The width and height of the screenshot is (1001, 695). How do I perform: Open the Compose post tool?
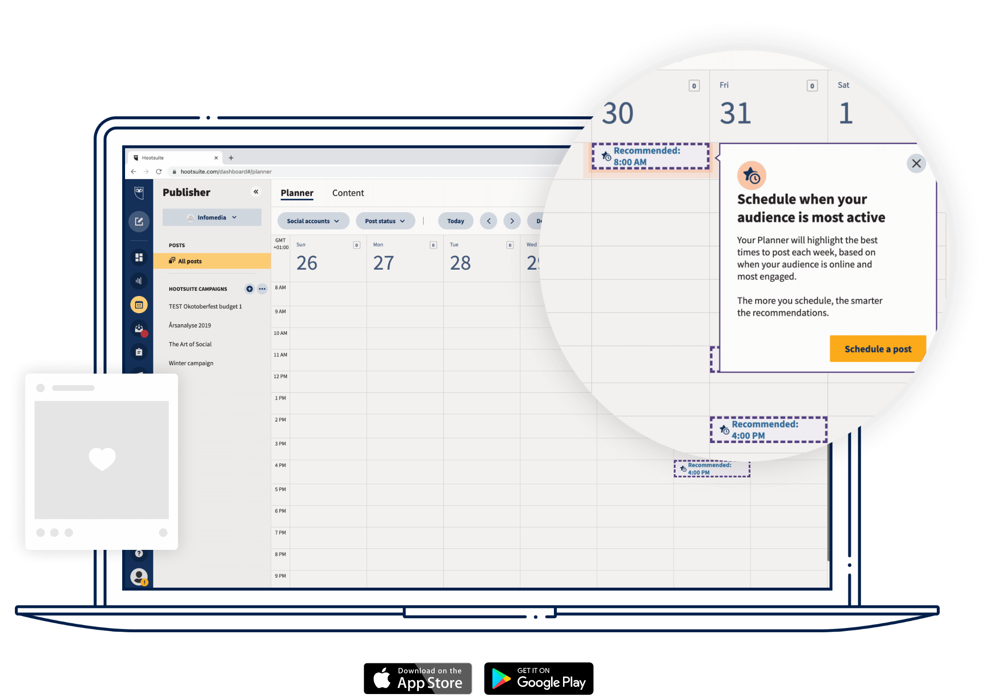tap(139, 221)
